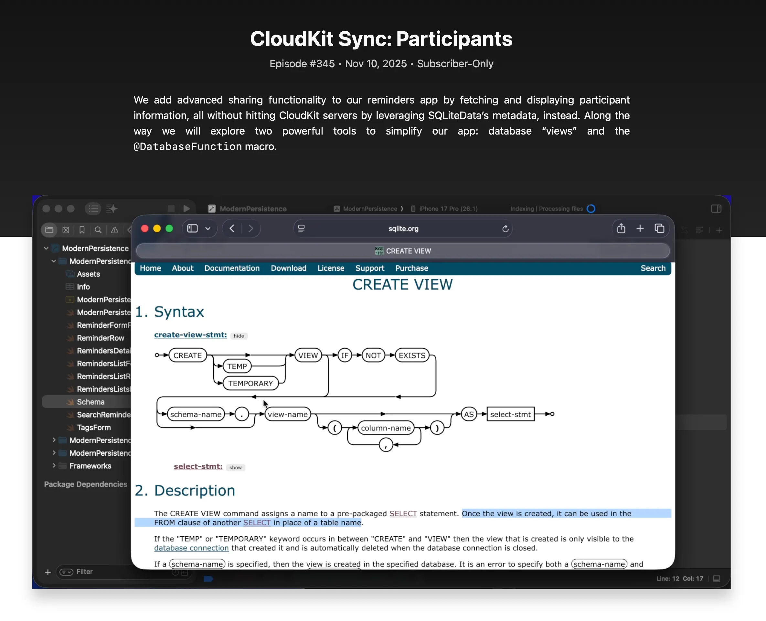This screenshot has height=621, width=766.
Task: Open Xcode bookmark navigator icon
Action: [82, 230]
